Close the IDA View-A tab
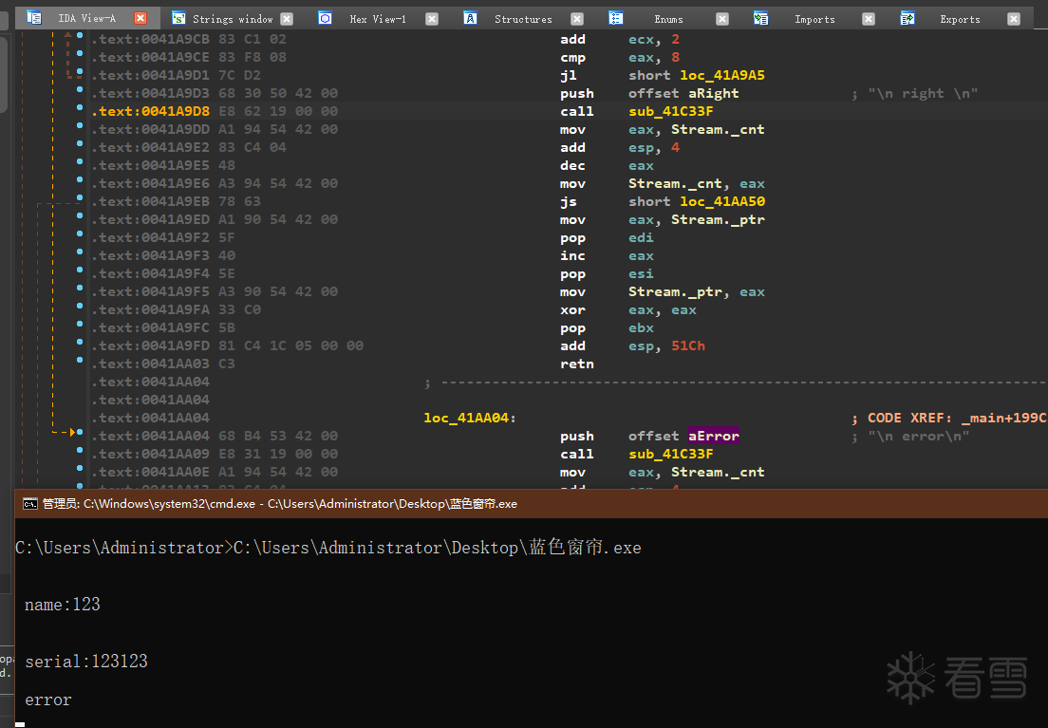Screen dimensions: 1048x728 click(x=140, y=18)
